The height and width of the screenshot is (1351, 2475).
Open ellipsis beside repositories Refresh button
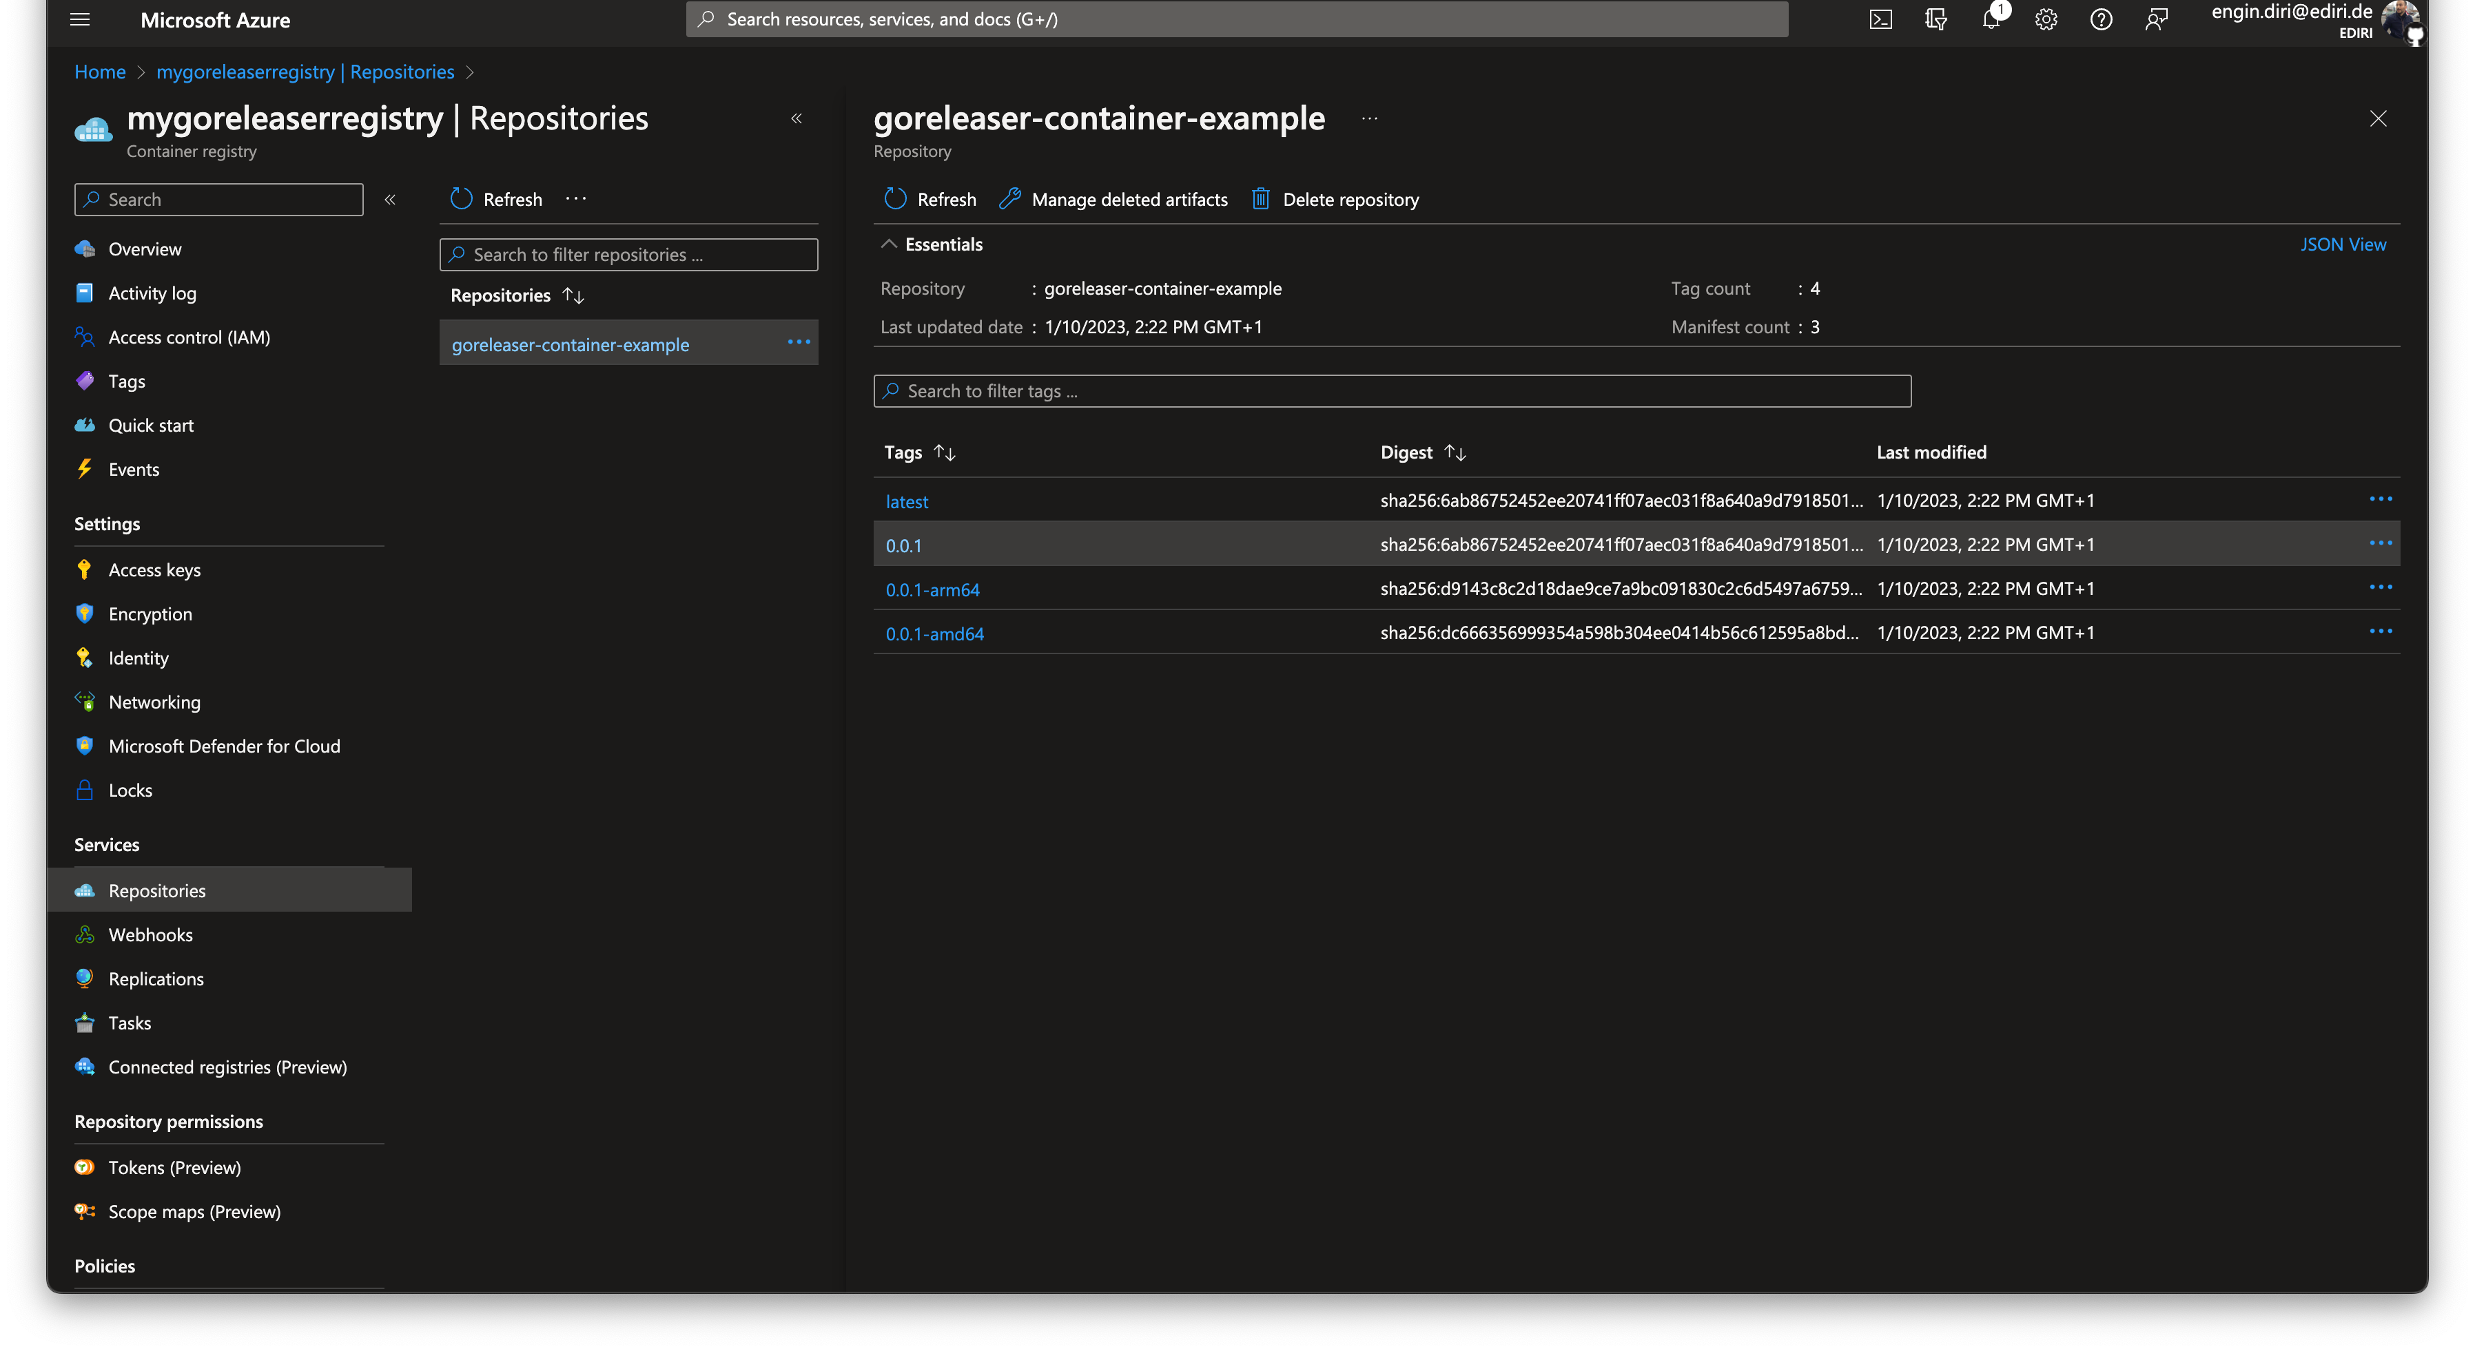(575, 199)
